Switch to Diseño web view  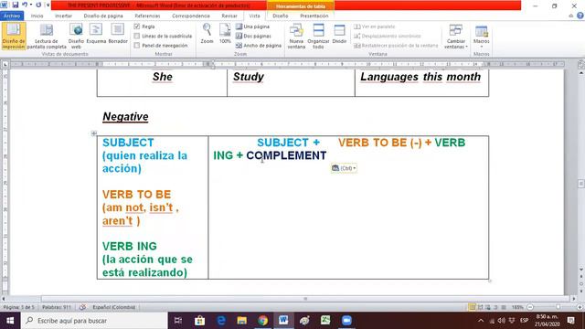click(x=76, y=36)
